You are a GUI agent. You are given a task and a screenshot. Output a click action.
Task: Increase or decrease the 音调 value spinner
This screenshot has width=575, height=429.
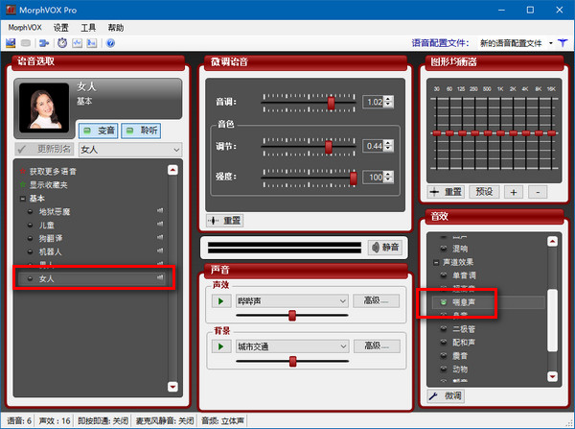coord(389,102)
